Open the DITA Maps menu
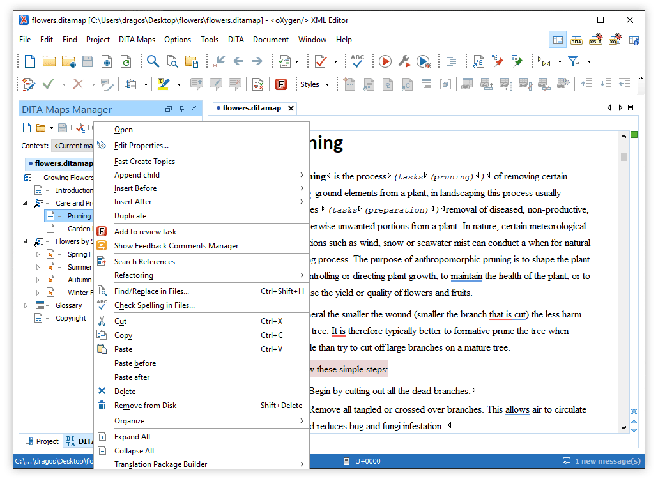This screenshot has width=658, height=479. (137, 40)
